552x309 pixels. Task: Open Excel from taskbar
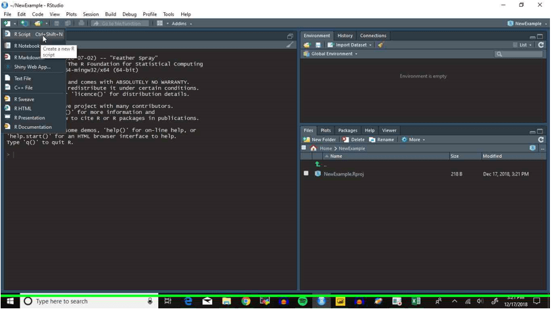click(x=416, y=302)
